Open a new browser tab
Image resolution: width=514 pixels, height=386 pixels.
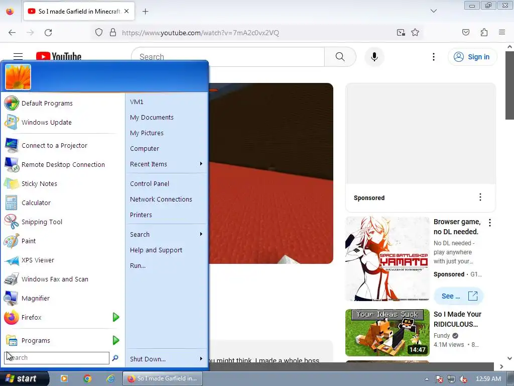pyautogui.click(x=145, y=12)
